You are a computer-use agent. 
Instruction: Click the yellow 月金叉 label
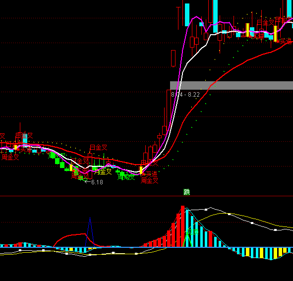[103, 171]
